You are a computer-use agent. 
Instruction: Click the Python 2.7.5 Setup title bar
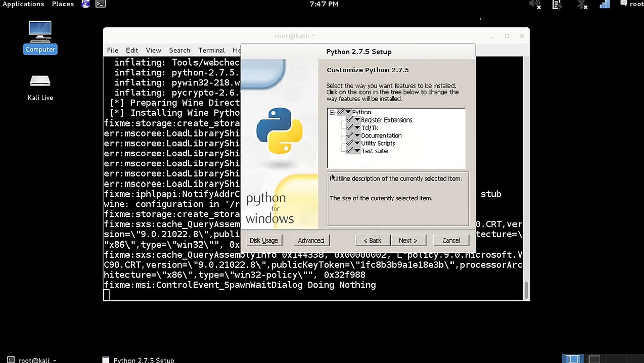tap(358, 51)
